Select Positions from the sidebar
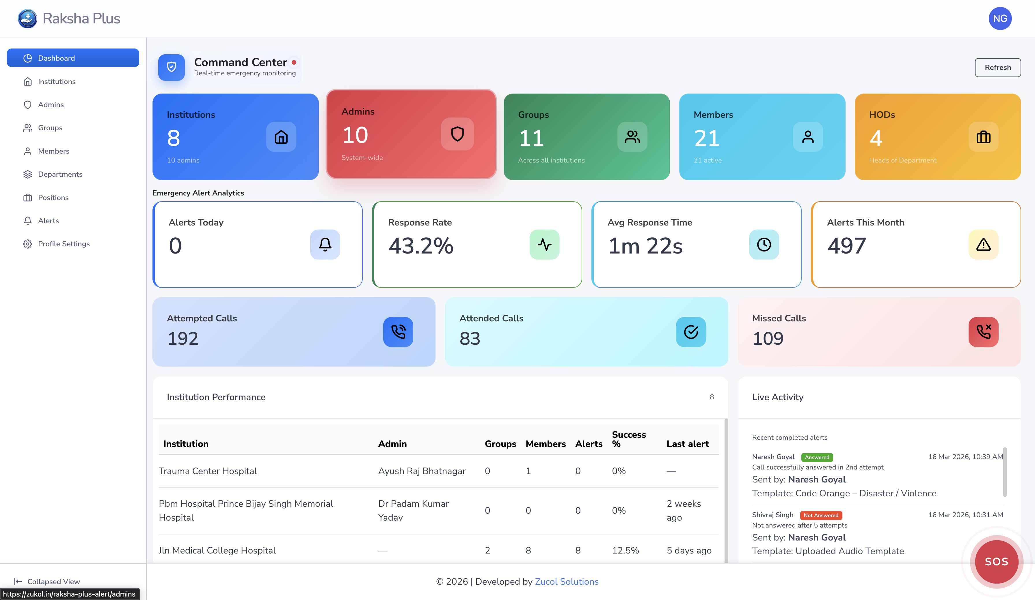Viewport: 1035px width, 600px height. (53, 197)
